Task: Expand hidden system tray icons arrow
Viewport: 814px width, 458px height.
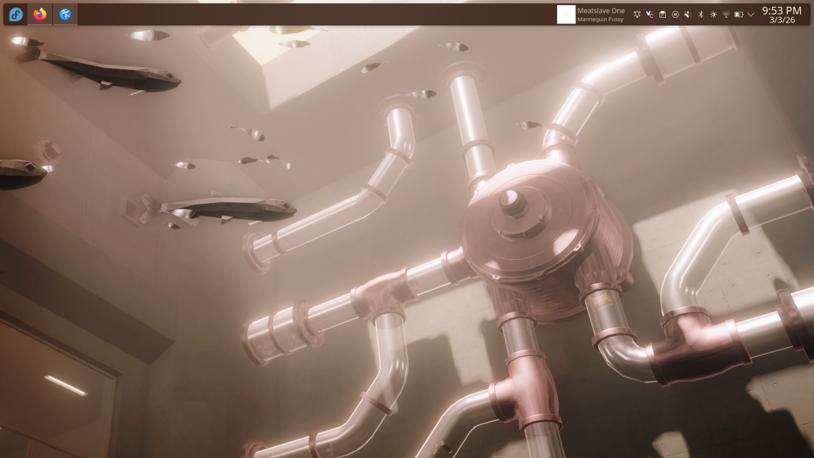Action: click(751, 15)
